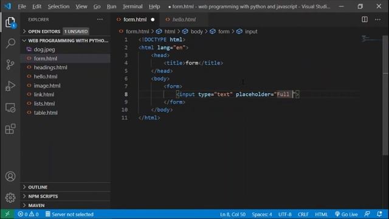
Task: Open table.html from the file list
Action: point(46,113)
